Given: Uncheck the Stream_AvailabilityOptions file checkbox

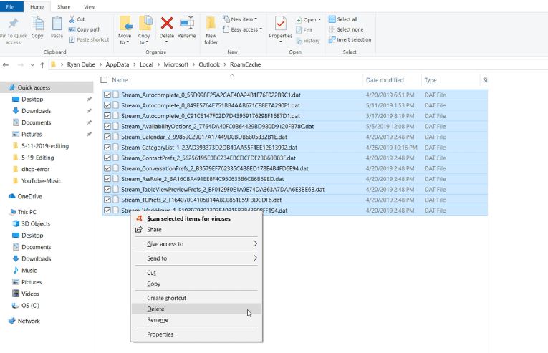Looking at the screenshot, I should click(107, 126).
